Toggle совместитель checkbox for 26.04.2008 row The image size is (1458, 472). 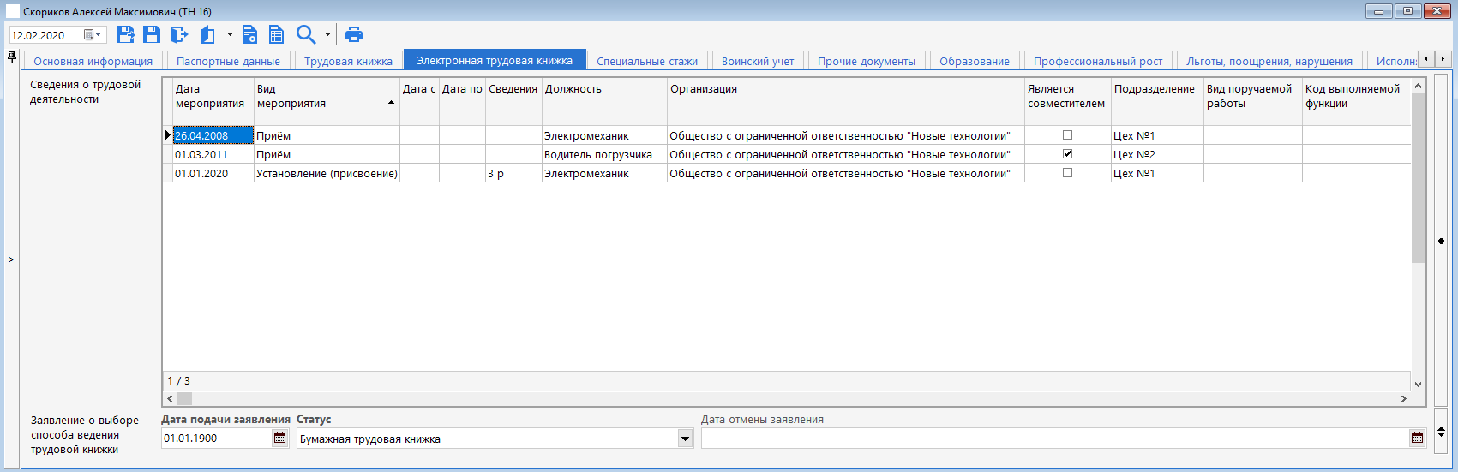pyautogui.click(x=1067, y=135)
